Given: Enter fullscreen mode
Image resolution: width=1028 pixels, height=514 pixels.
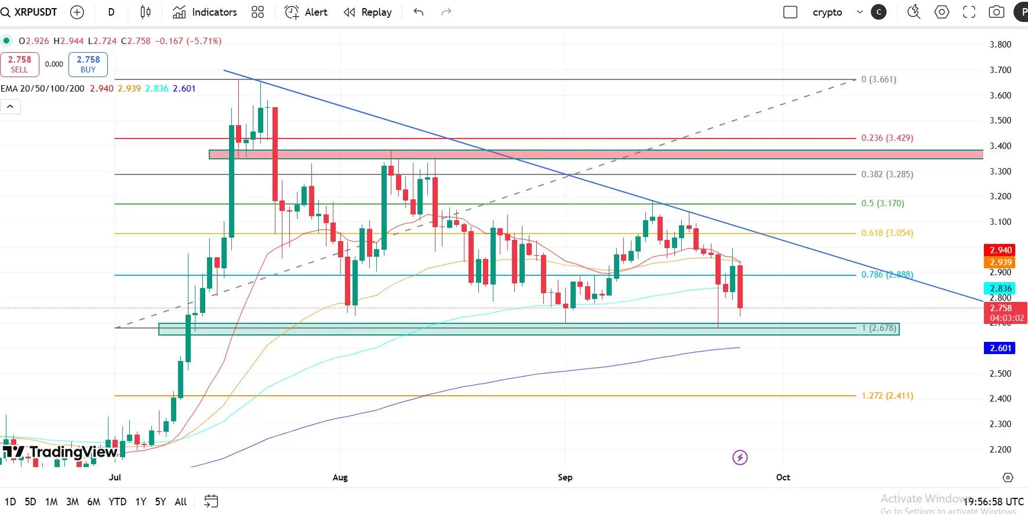Looking at the screenshot, I should click(x=969, y=12).
